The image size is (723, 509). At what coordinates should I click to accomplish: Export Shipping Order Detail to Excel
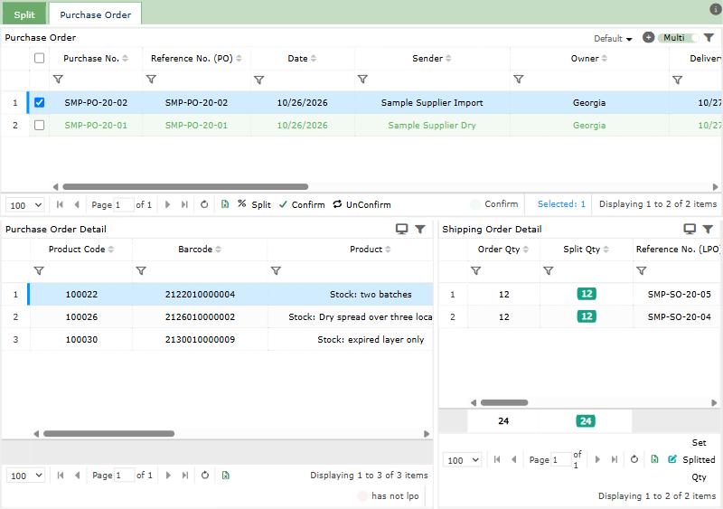point(654,459)
